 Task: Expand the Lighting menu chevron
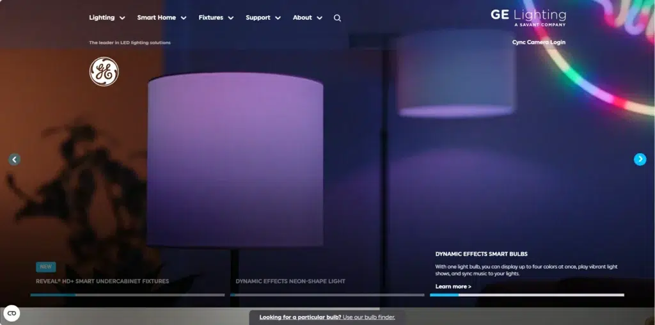[122, 18]
